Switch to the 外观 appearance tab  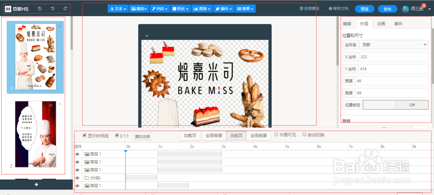click(364, 24)
